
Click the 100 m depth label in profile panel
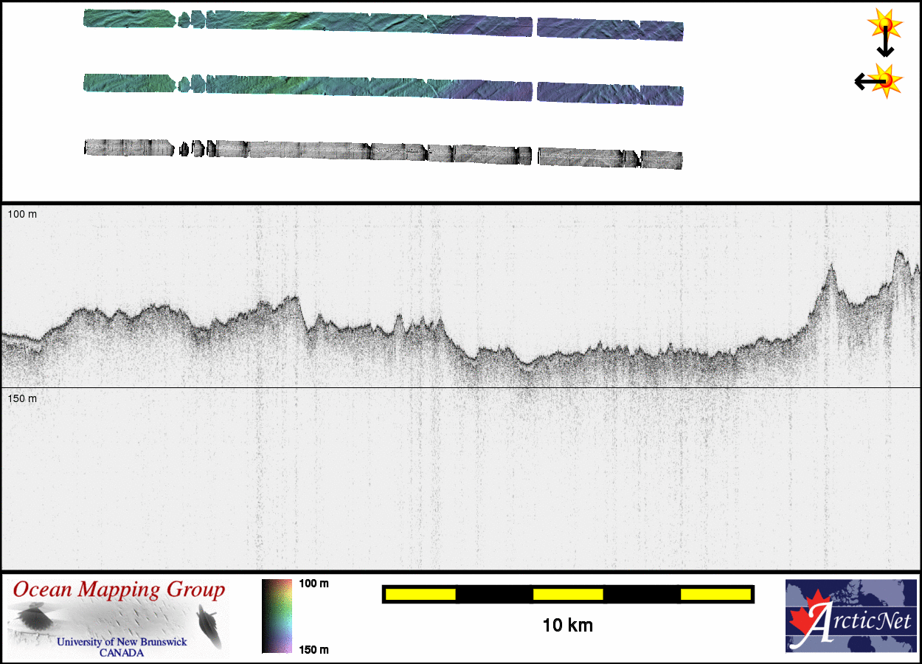22,214
